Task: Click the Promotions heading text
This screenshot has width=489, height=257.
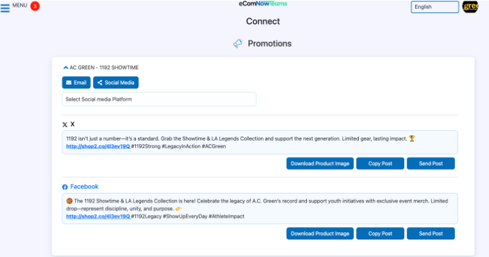Action: click(x=269, y=43)
